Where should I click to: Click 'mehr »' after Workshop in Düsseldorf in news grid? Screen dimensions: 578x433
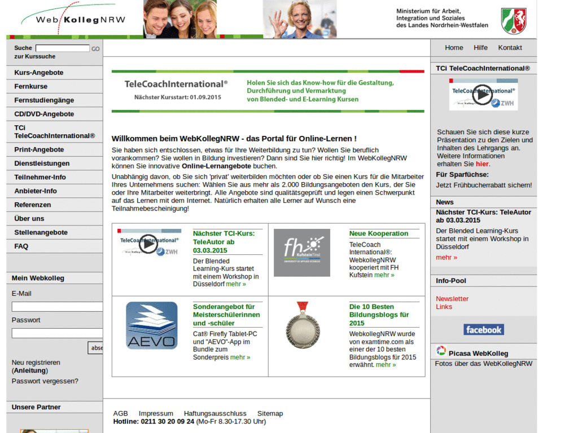236,284
